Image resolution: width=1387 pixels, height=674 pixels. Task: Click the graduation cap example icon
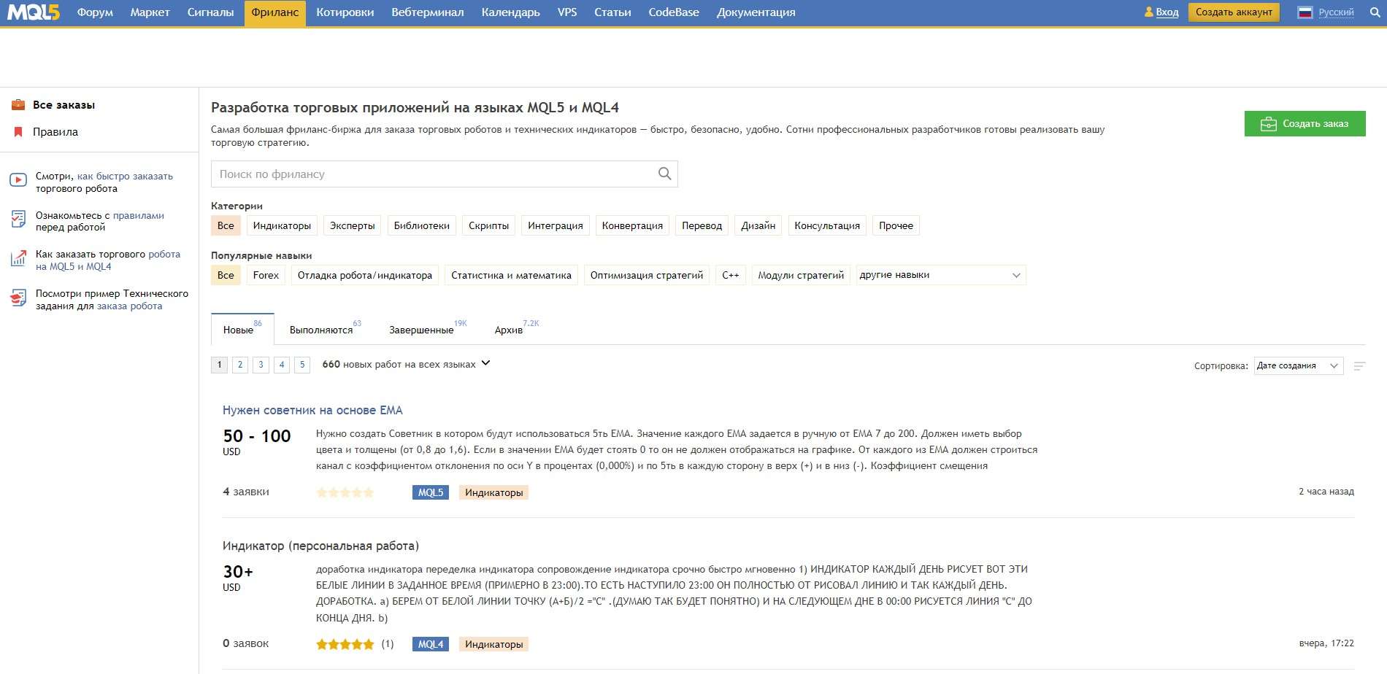[x=18, y=298]
